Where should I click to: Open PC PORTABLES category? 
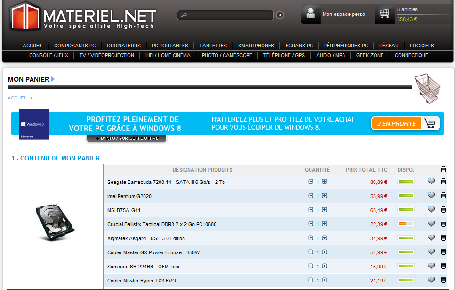(x=170, y=46)
